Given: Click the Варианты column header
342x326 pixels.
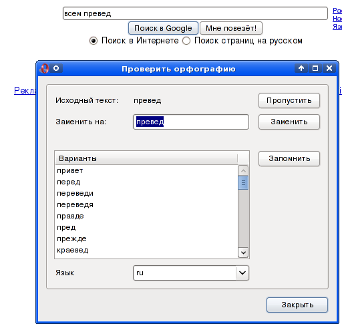Looking at the screenshot, I should coord(146,158).
